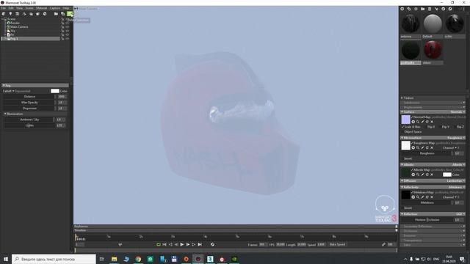Click the pencil edit icon under Metalness Map
Screen dimensions: 470x264
click(x=423, y=197)
